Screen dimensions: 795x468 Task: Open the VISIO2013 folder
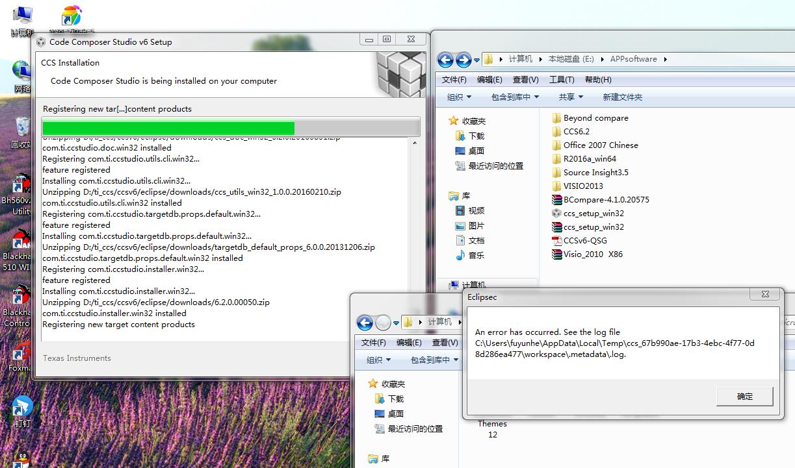coord(577,186)
